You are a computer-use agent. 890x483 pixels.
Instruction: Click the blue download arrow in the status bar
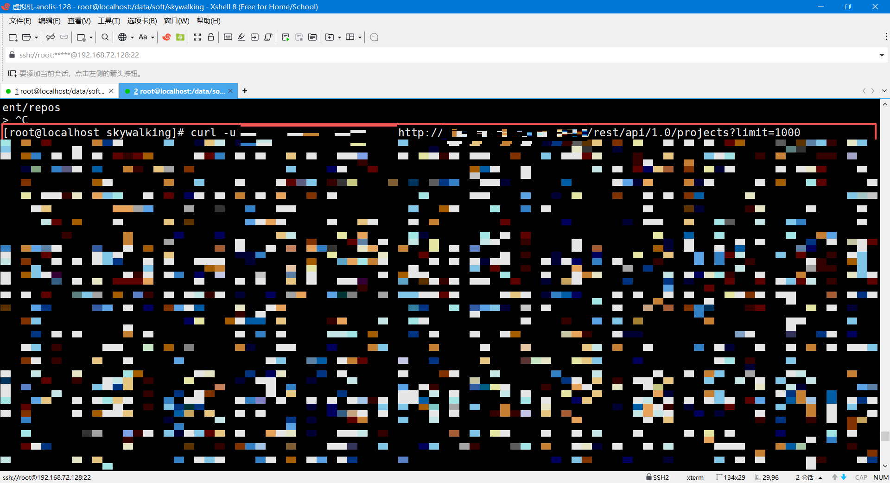coord(844,477)
